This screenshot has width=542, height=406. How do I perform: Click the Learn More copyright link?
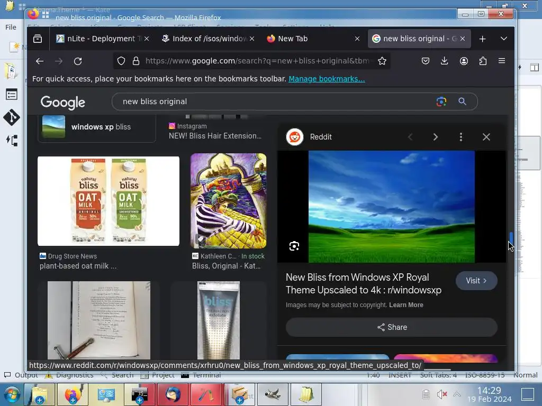406,305
